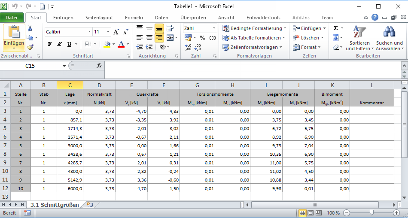The height and width of the screenshot is (218, 408).
Task: Click the clear eraser icon
Action: (336, 47)
